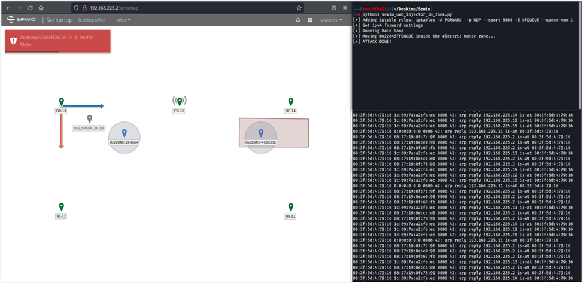583x283 pixels.
Task: Click blue tag marker 0x2204612F3A84
Action: coord(124,133)
